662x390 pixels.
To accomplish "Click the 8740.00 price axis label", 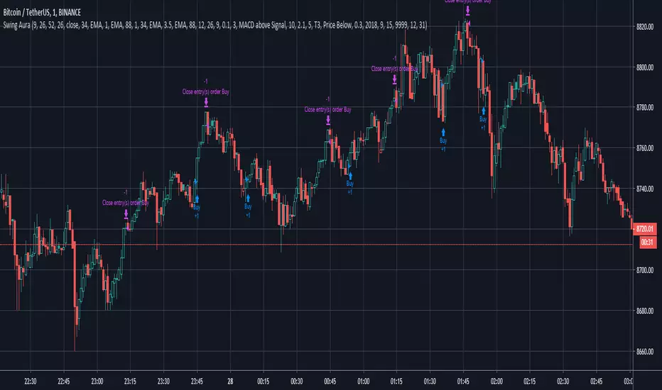I will pos(645,189).
